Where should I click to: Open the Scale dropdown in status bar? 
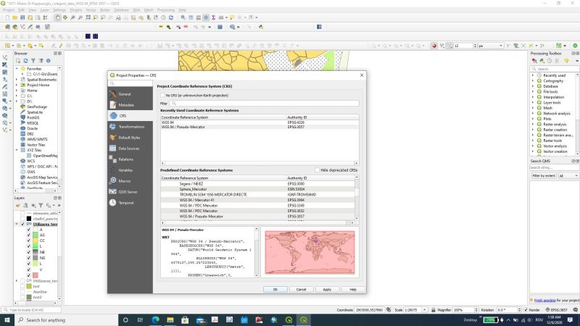425,310
